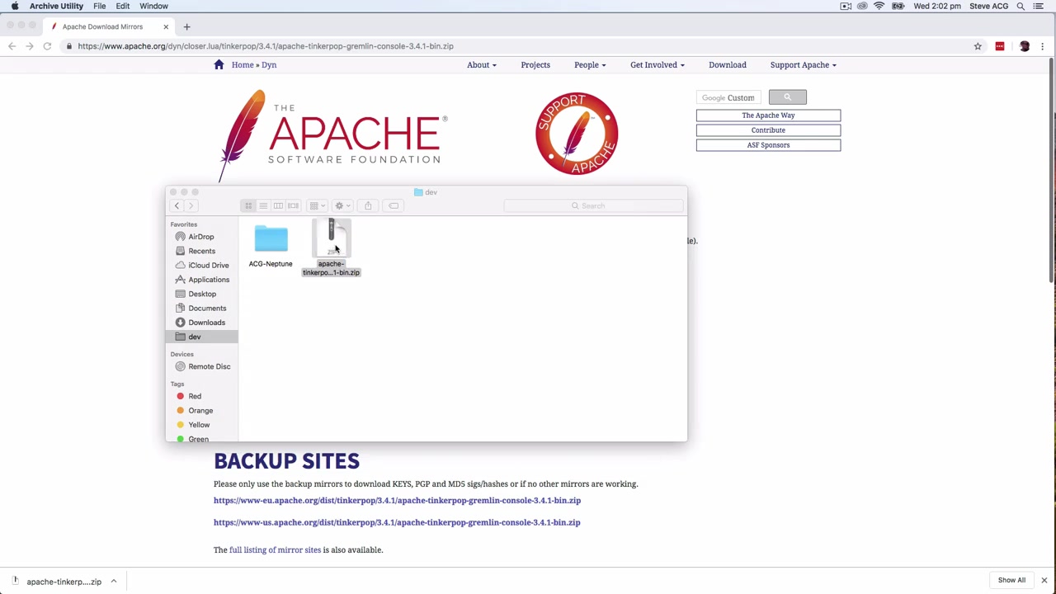This screenshot has height=594, width=1056.
Task: Open the ASF Sponsors button
Action: tap(768, 145)
